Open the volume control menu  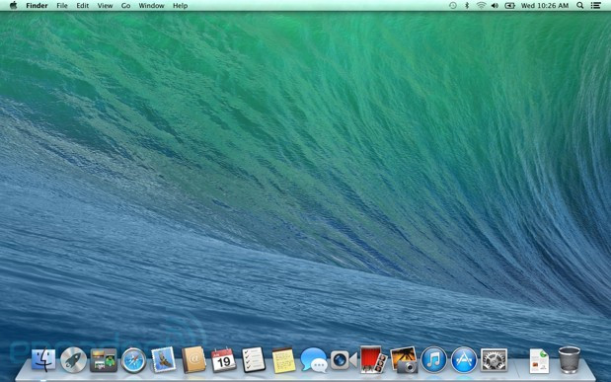495,6
